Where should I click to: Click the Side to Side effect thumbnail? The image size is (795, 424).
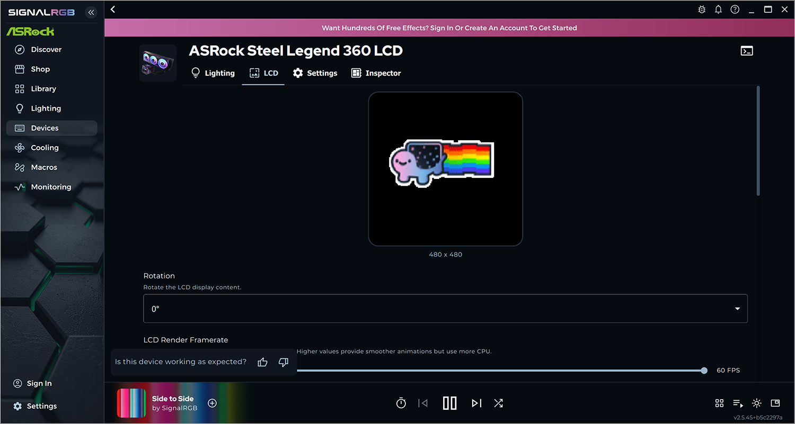(131, 403)
